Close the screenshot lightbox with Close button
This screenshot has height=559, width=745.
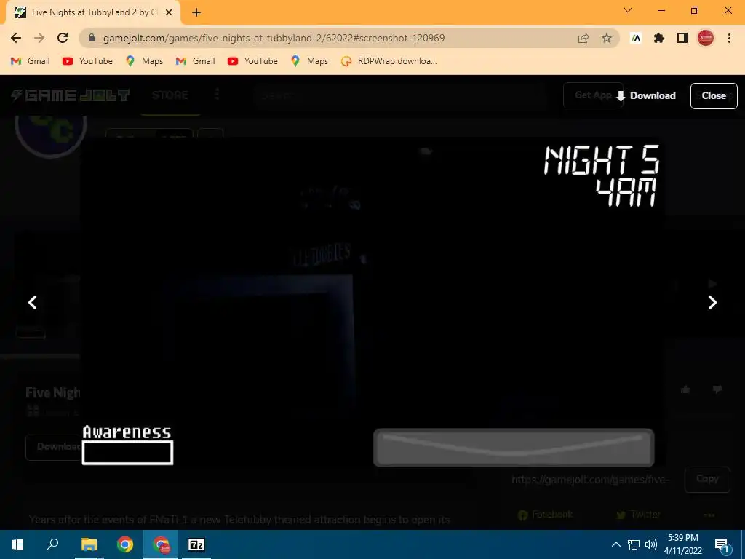(714, 95)
